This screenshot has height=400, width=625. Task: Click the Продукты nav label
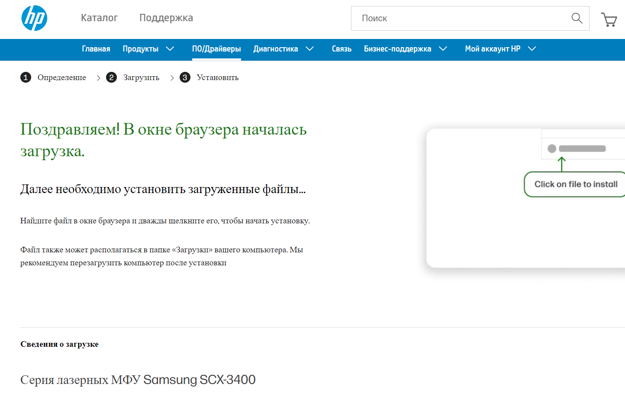tap(141, 49)
